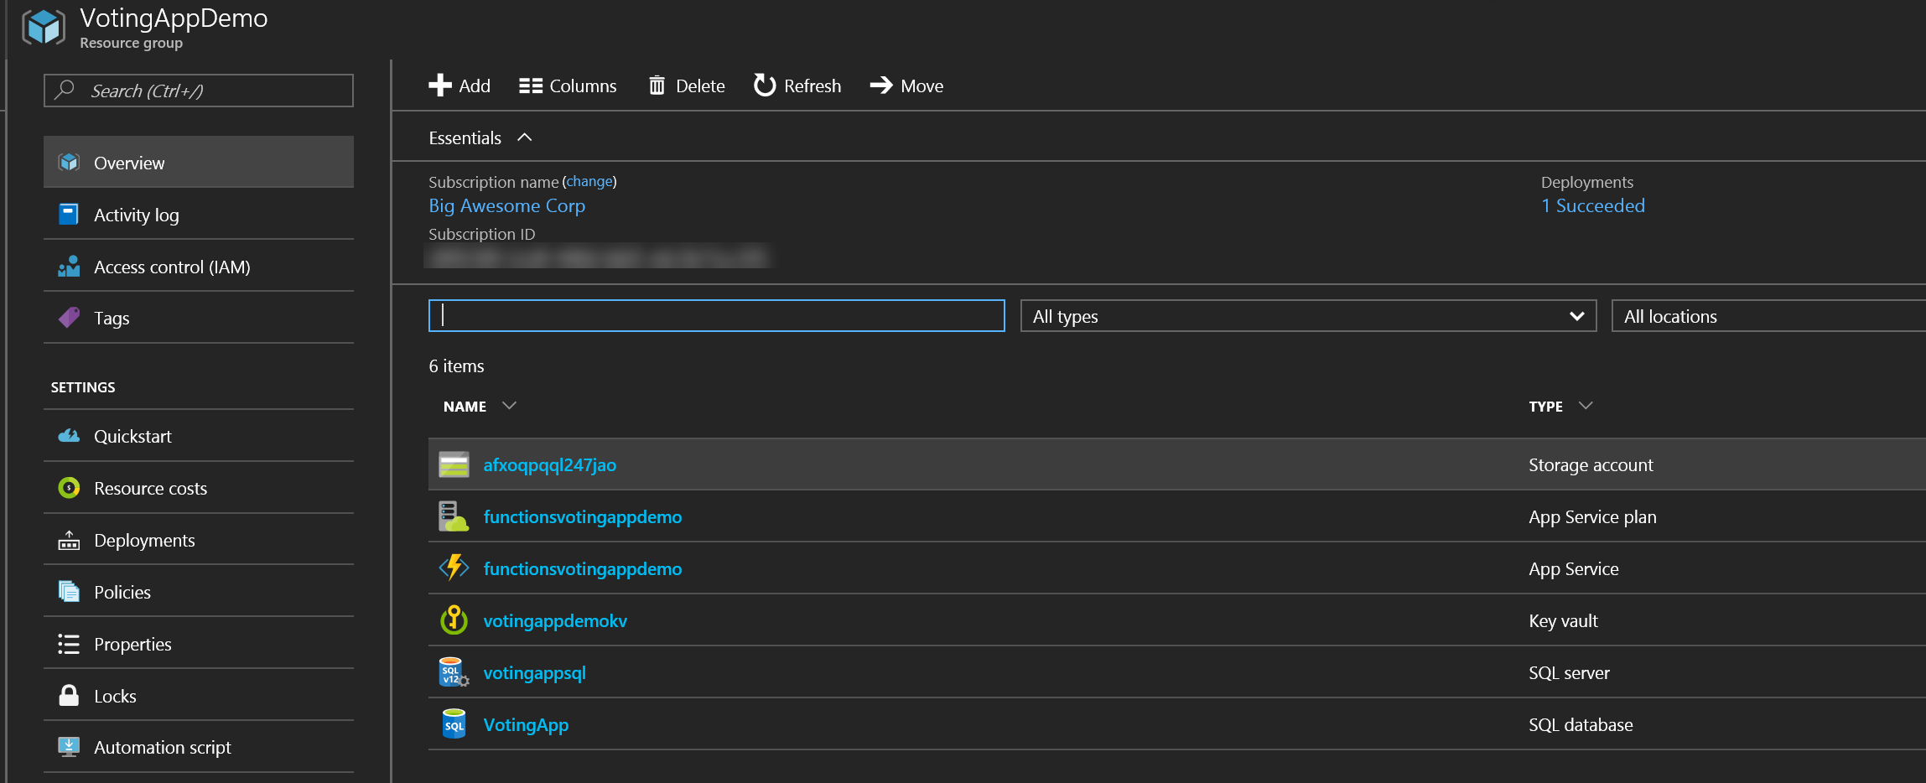Click the Refresh toolbar button label

tap(812, 86)
